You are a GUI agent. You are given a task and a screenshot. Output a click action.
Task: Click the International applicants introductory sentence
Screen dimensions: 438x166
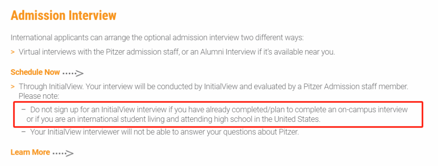click(x=157, y=38)
